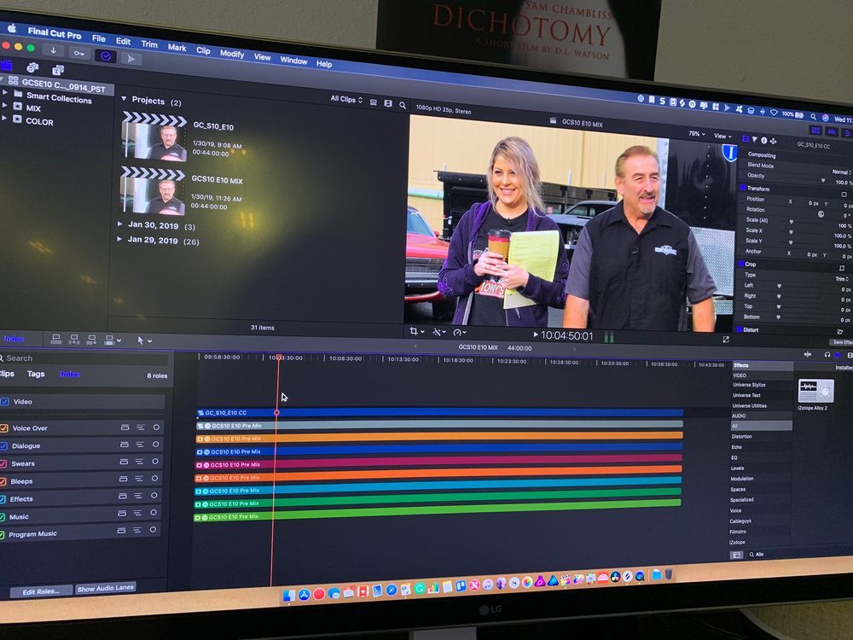Expand the MIX event
Viewport: 853px width, 640px height.
pos(5,105)
